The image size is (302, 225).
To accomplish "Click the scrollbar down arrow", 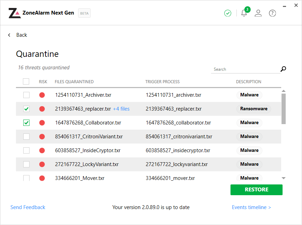I will (284, 178).
